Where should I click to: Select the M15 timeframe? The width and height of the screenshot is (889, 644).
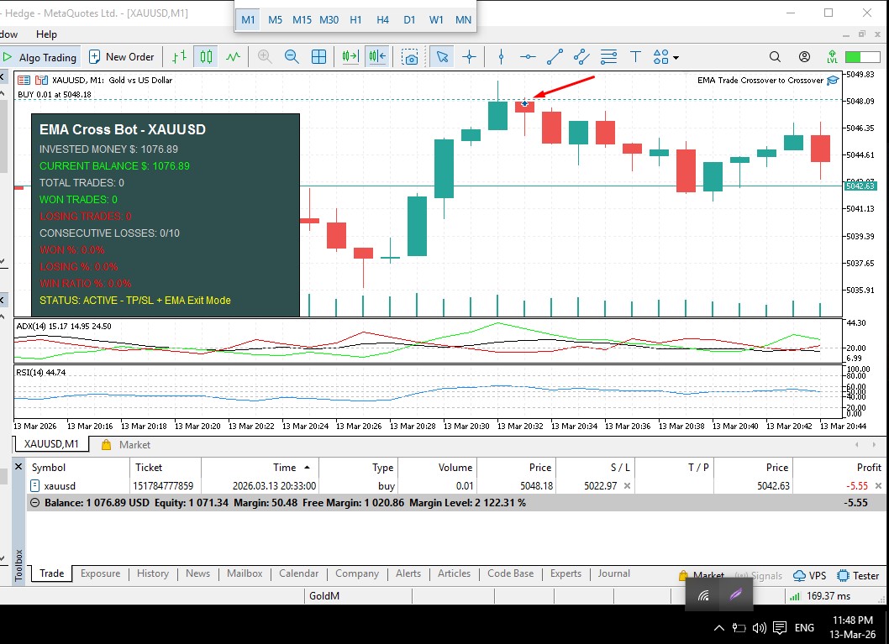pos(302,20)
